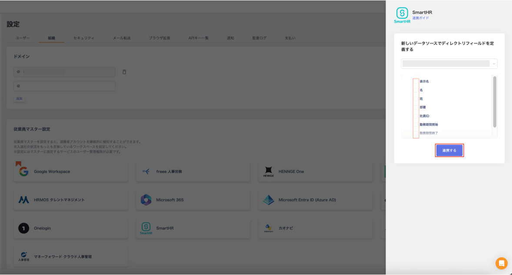
Task: Click the Microsoft Entra ID diamond icon
Action: point(269,200)
